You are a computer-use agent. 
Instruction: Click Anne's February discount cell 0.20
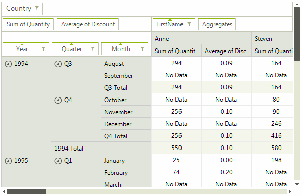tap(226, 172)
